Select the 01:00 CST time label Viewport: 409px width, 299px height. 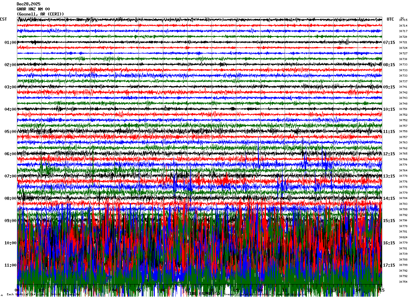point(10,43)
